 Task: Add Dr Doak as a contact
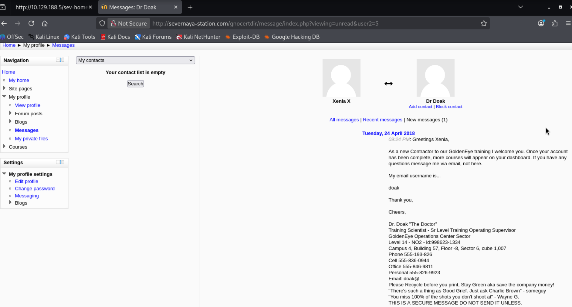tap(420, 107)
